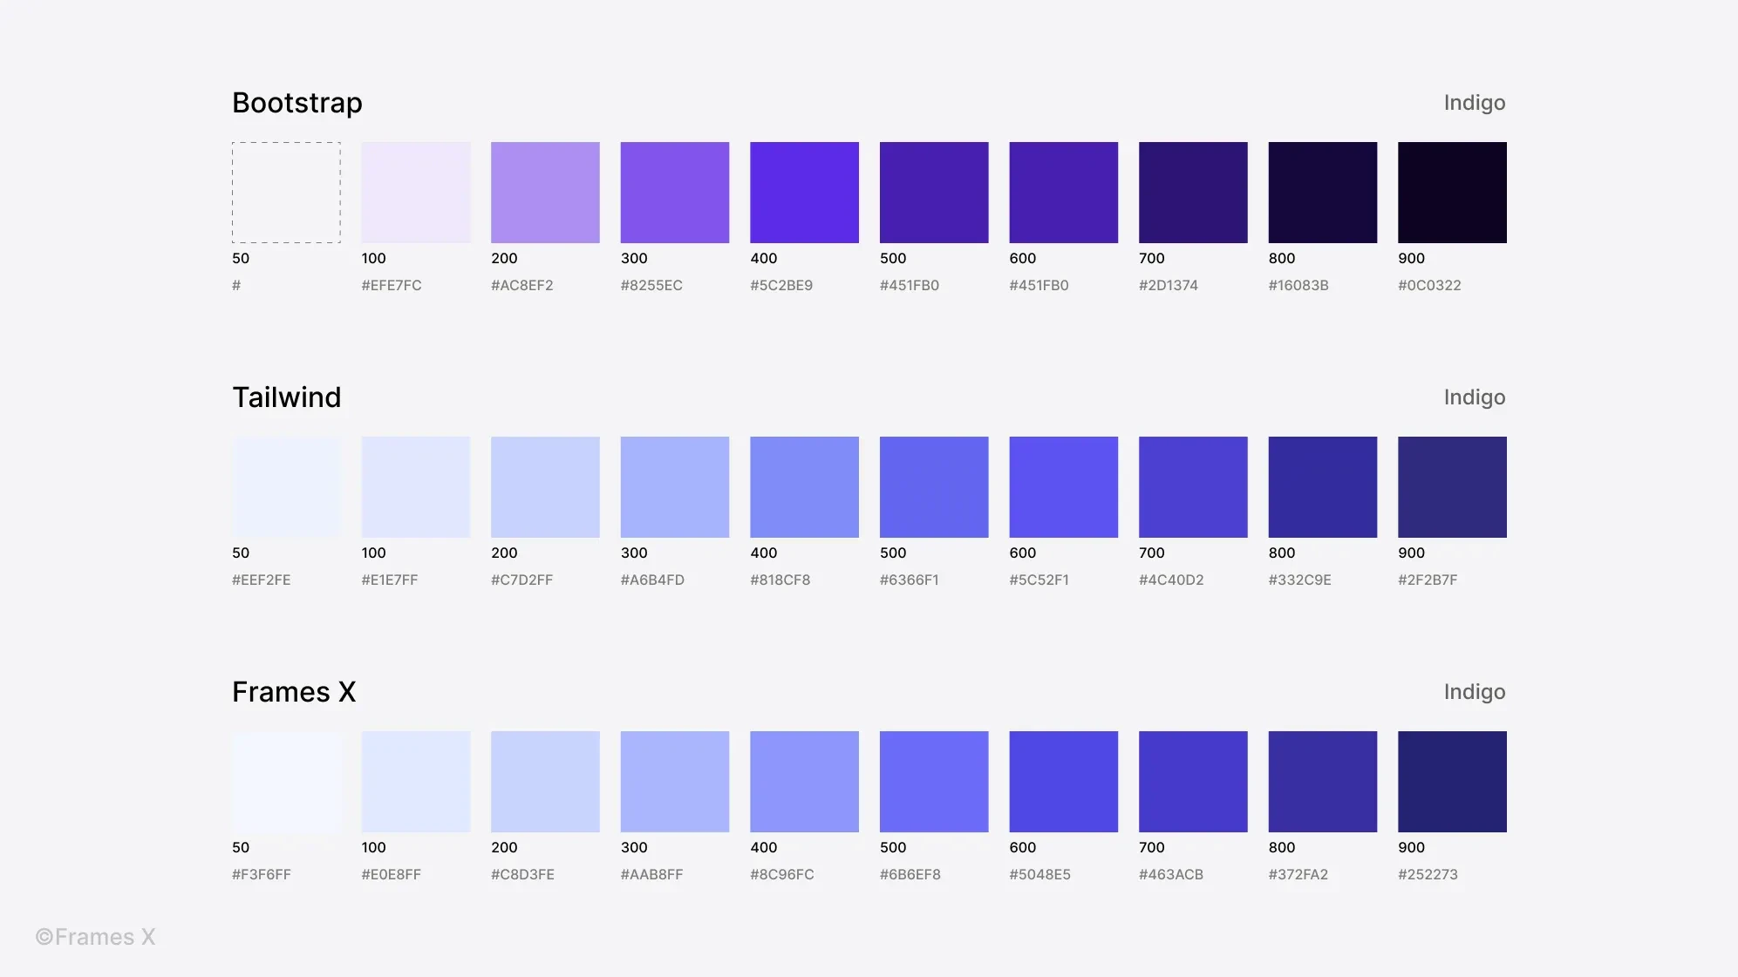Viewport: 1738px width, 977px height.
Task: Select the Bootstrap 700 swatch #2D1374
Action: pos(1193,193)
